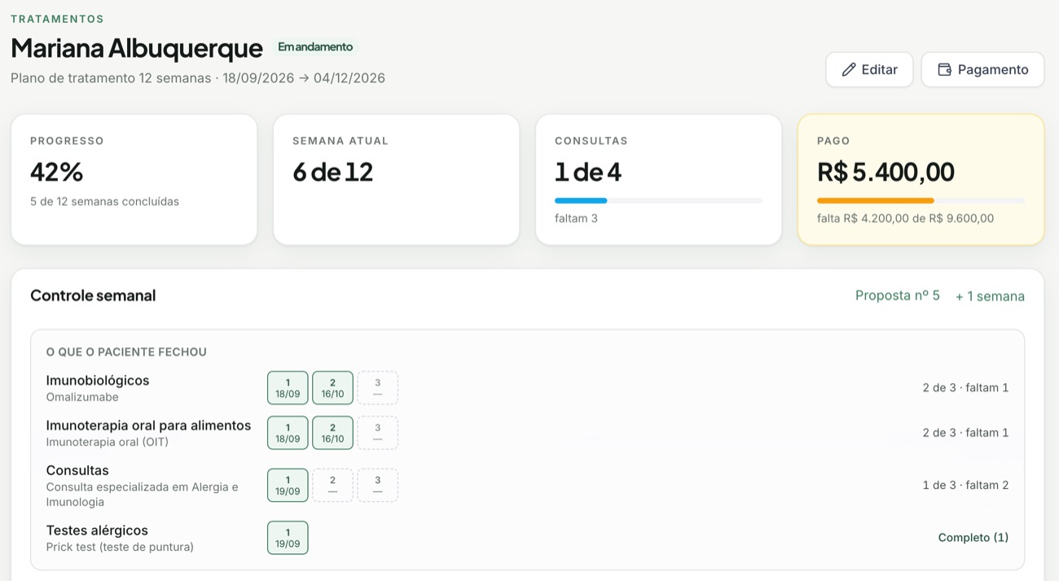This screenshot has height=581, width=1059.
Task: Toggle Consultas session 1 dated 19/09
Action: coord(288,485)
